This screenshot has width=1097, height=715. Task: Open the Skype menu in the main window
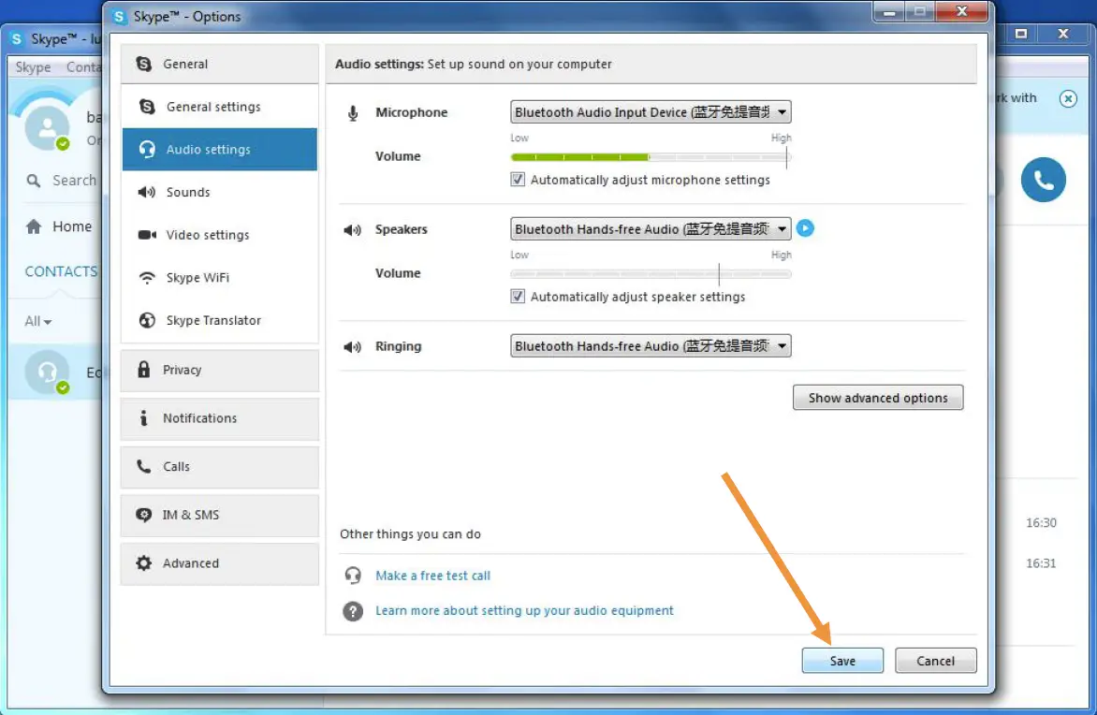[x=33, y=67]
